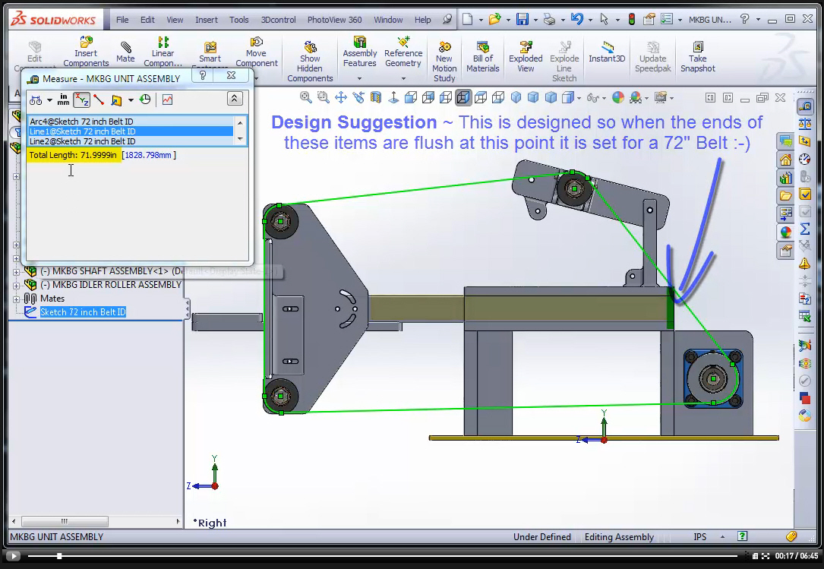Select Line2@Sketch 72 inch Belt ID entry

pos(131,141)
